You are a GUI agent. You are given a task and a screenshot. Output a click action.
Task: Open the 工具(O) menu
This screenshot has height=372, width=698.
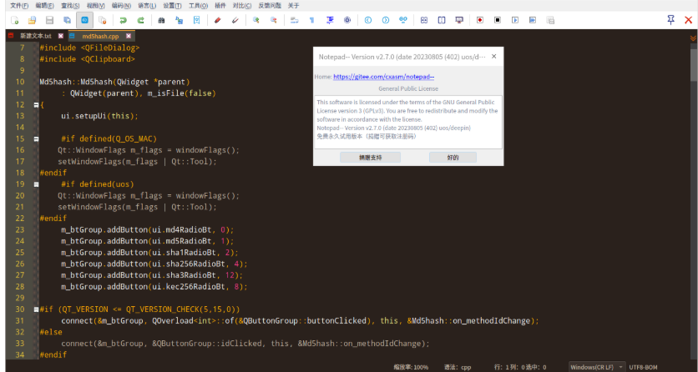pyautogui.click(x=198, y=6)
